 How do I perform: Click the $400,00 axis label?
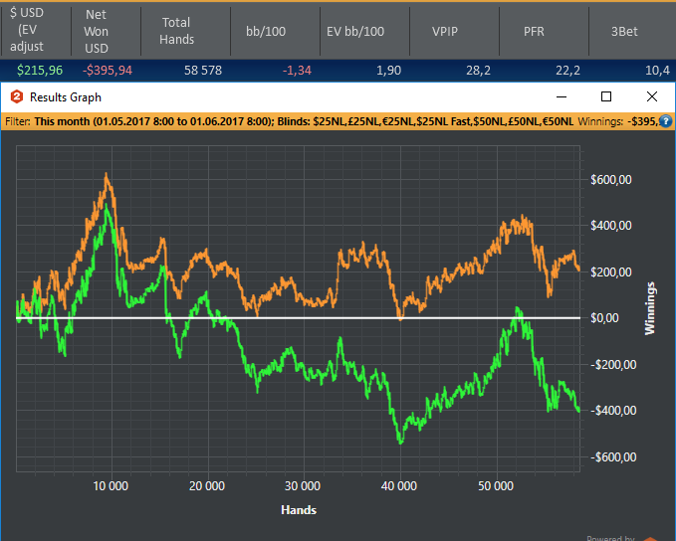tap(611, 226)
